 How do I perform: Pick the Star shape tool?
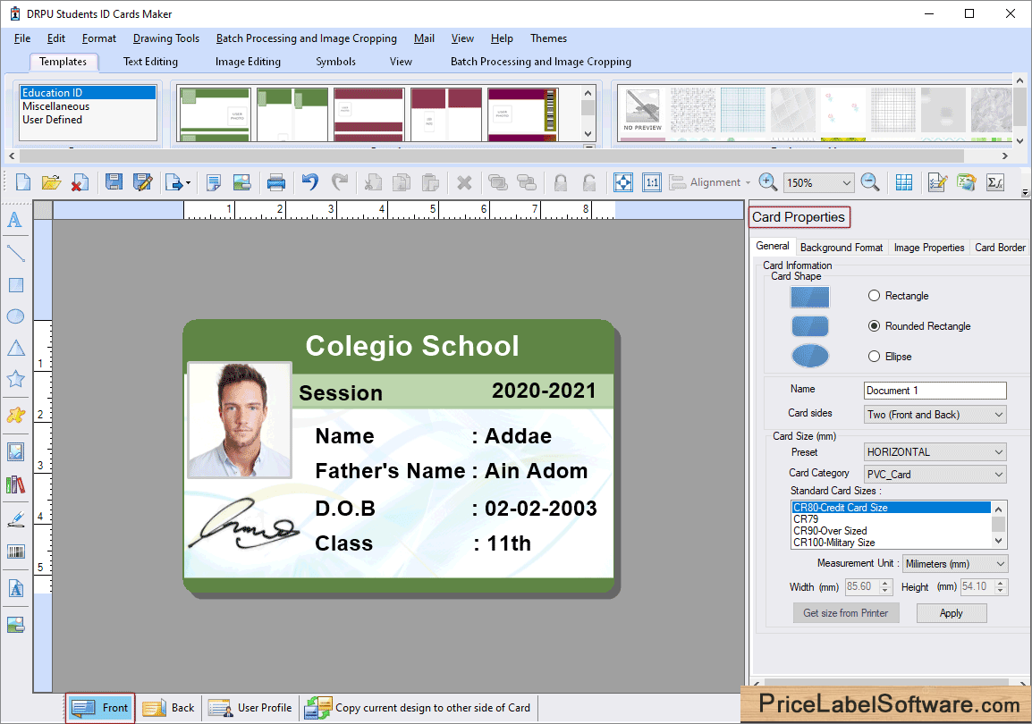click(x=15, y=379)
